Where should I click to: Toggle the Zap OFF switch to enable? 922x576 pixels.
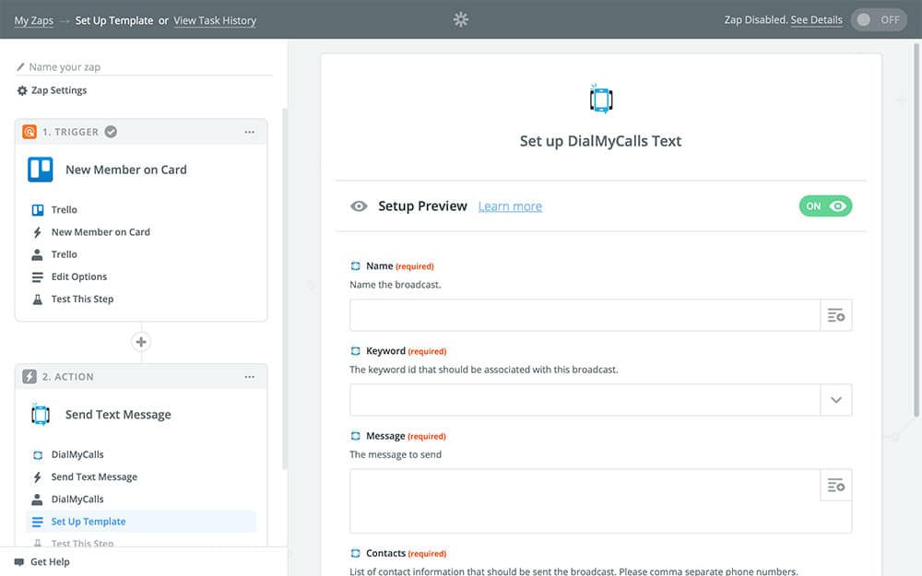(879, 19)
